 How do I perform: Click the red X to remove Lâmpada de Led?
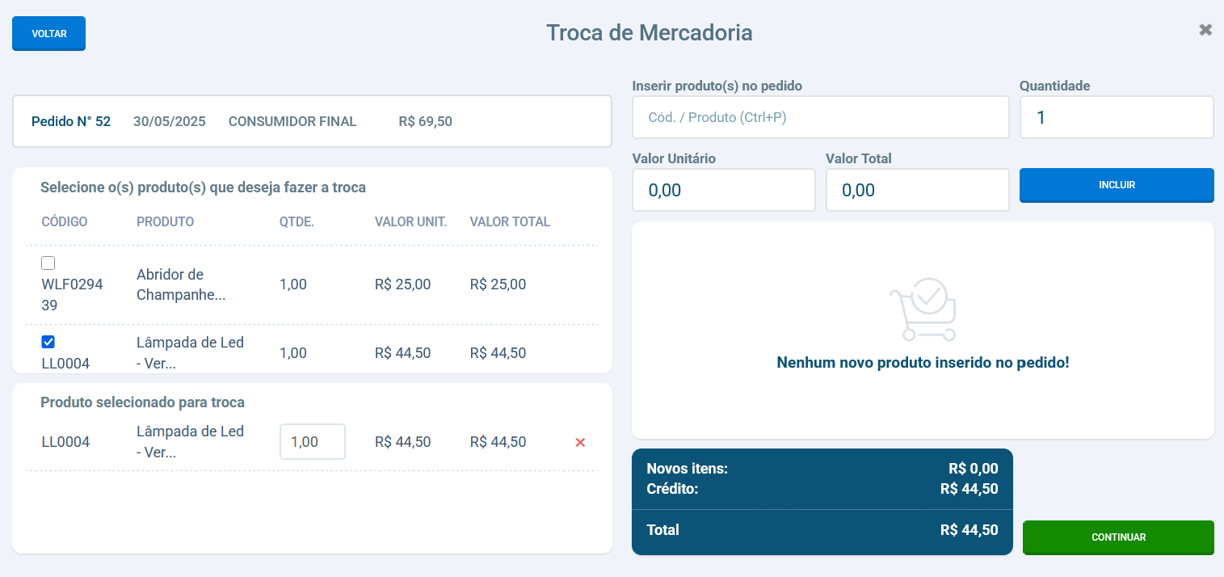(579, 442)
